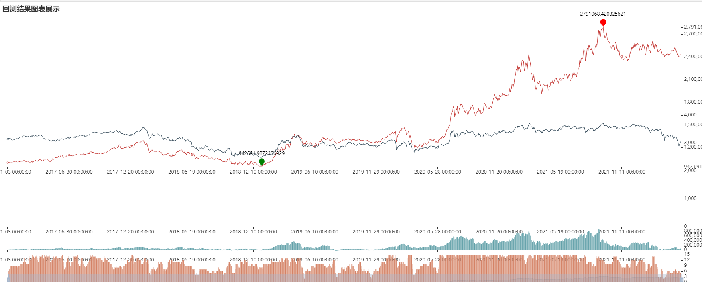Click 2021-11-11 label beneath the price line chart
702x286 pixels.
point(621,172)
